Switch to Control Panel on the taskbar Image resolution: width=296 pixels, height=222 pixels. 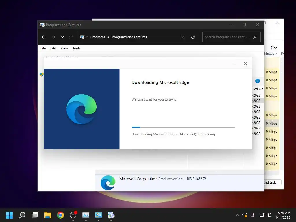coord(99,215)
